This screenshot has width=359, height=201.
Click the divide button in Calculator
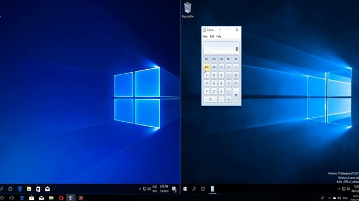pyautogui.click(x=228, y=75)
